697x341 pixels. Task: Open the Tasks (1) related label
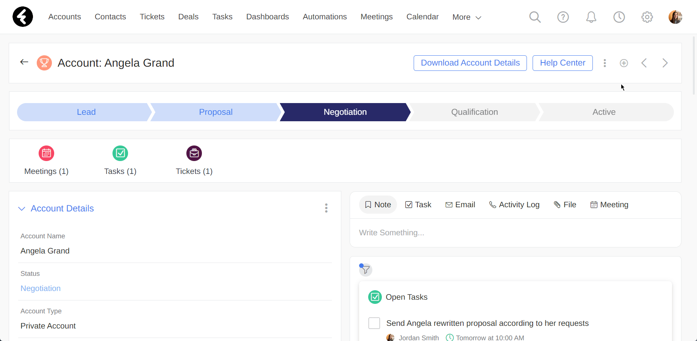120,171
